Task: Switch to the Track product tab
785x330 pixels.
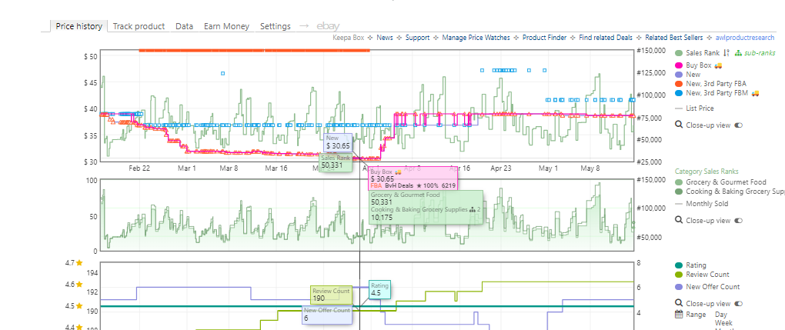Action: [x=139, y=27]
